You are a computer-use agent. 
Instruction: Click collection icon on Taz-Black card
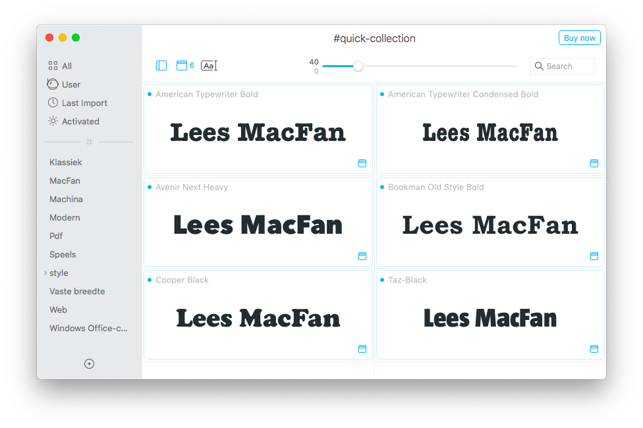[594, 349]
